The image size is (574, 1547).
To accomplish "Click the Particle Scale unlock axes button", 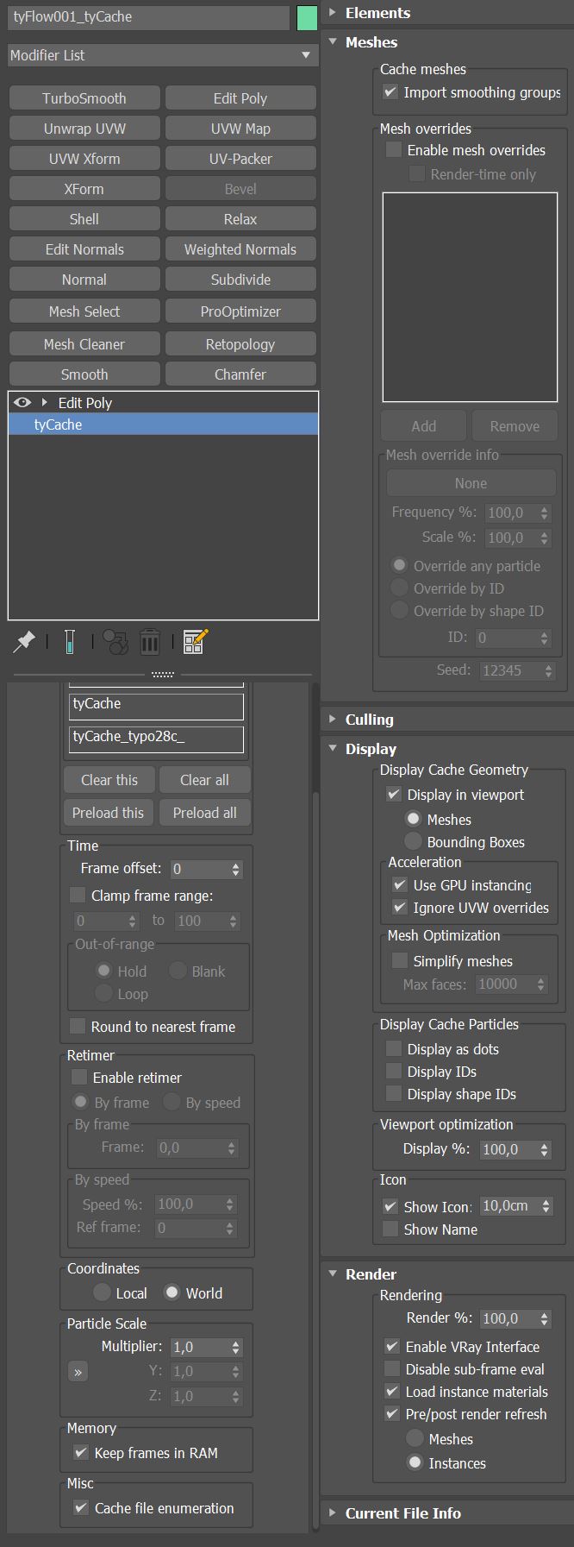I will pyautogui.click(x=78, y=1372).
